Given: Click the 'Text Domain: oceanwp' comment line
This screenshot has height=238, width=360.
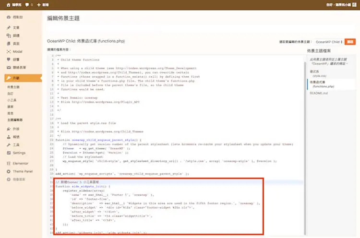Looking at the screenshot, I should pyautogui.click(x=79, y=98).
